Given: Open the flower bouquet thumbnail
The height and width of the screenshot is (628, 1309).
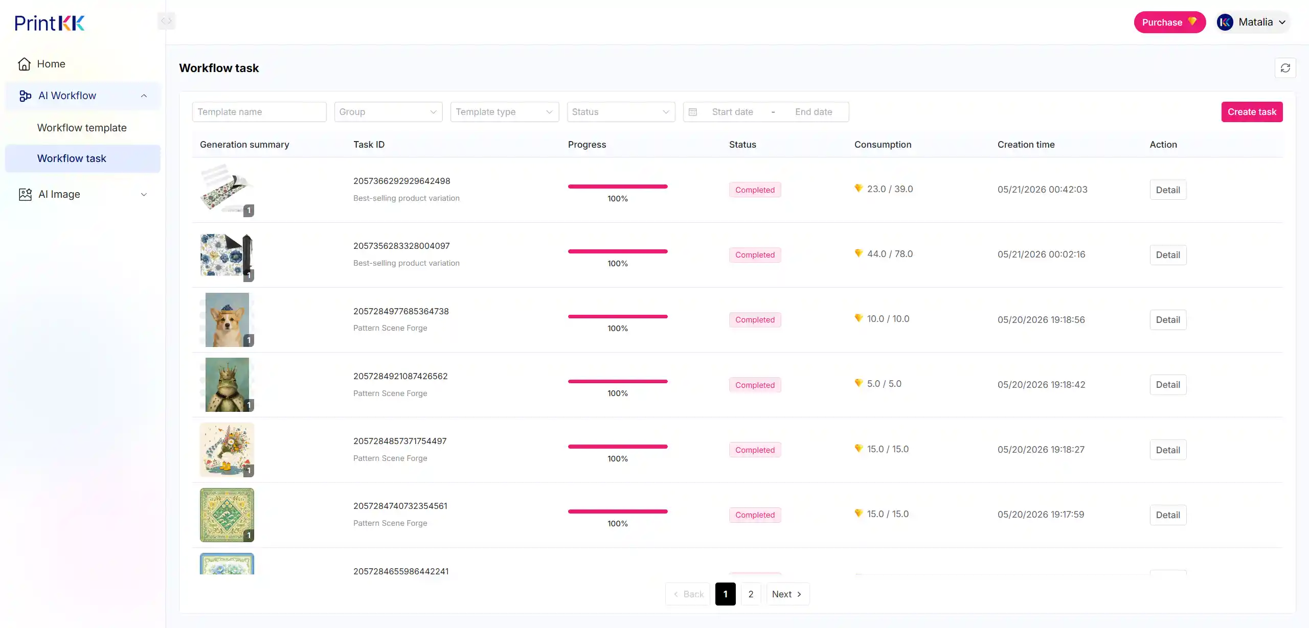Looking at the screenshot, I should pyautogui.click(x=227, y=450).
